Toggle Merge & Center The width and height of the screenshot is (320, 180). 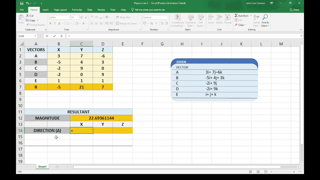pos(126,23)
